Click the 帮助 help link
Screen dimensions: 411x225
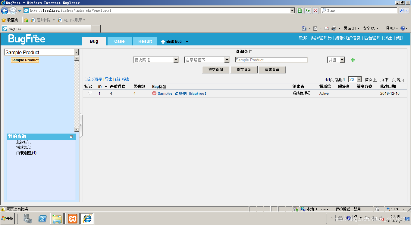tap(400, 38)
